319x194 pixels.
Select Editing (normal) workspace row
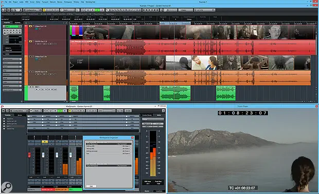click(x=109, y=151)
